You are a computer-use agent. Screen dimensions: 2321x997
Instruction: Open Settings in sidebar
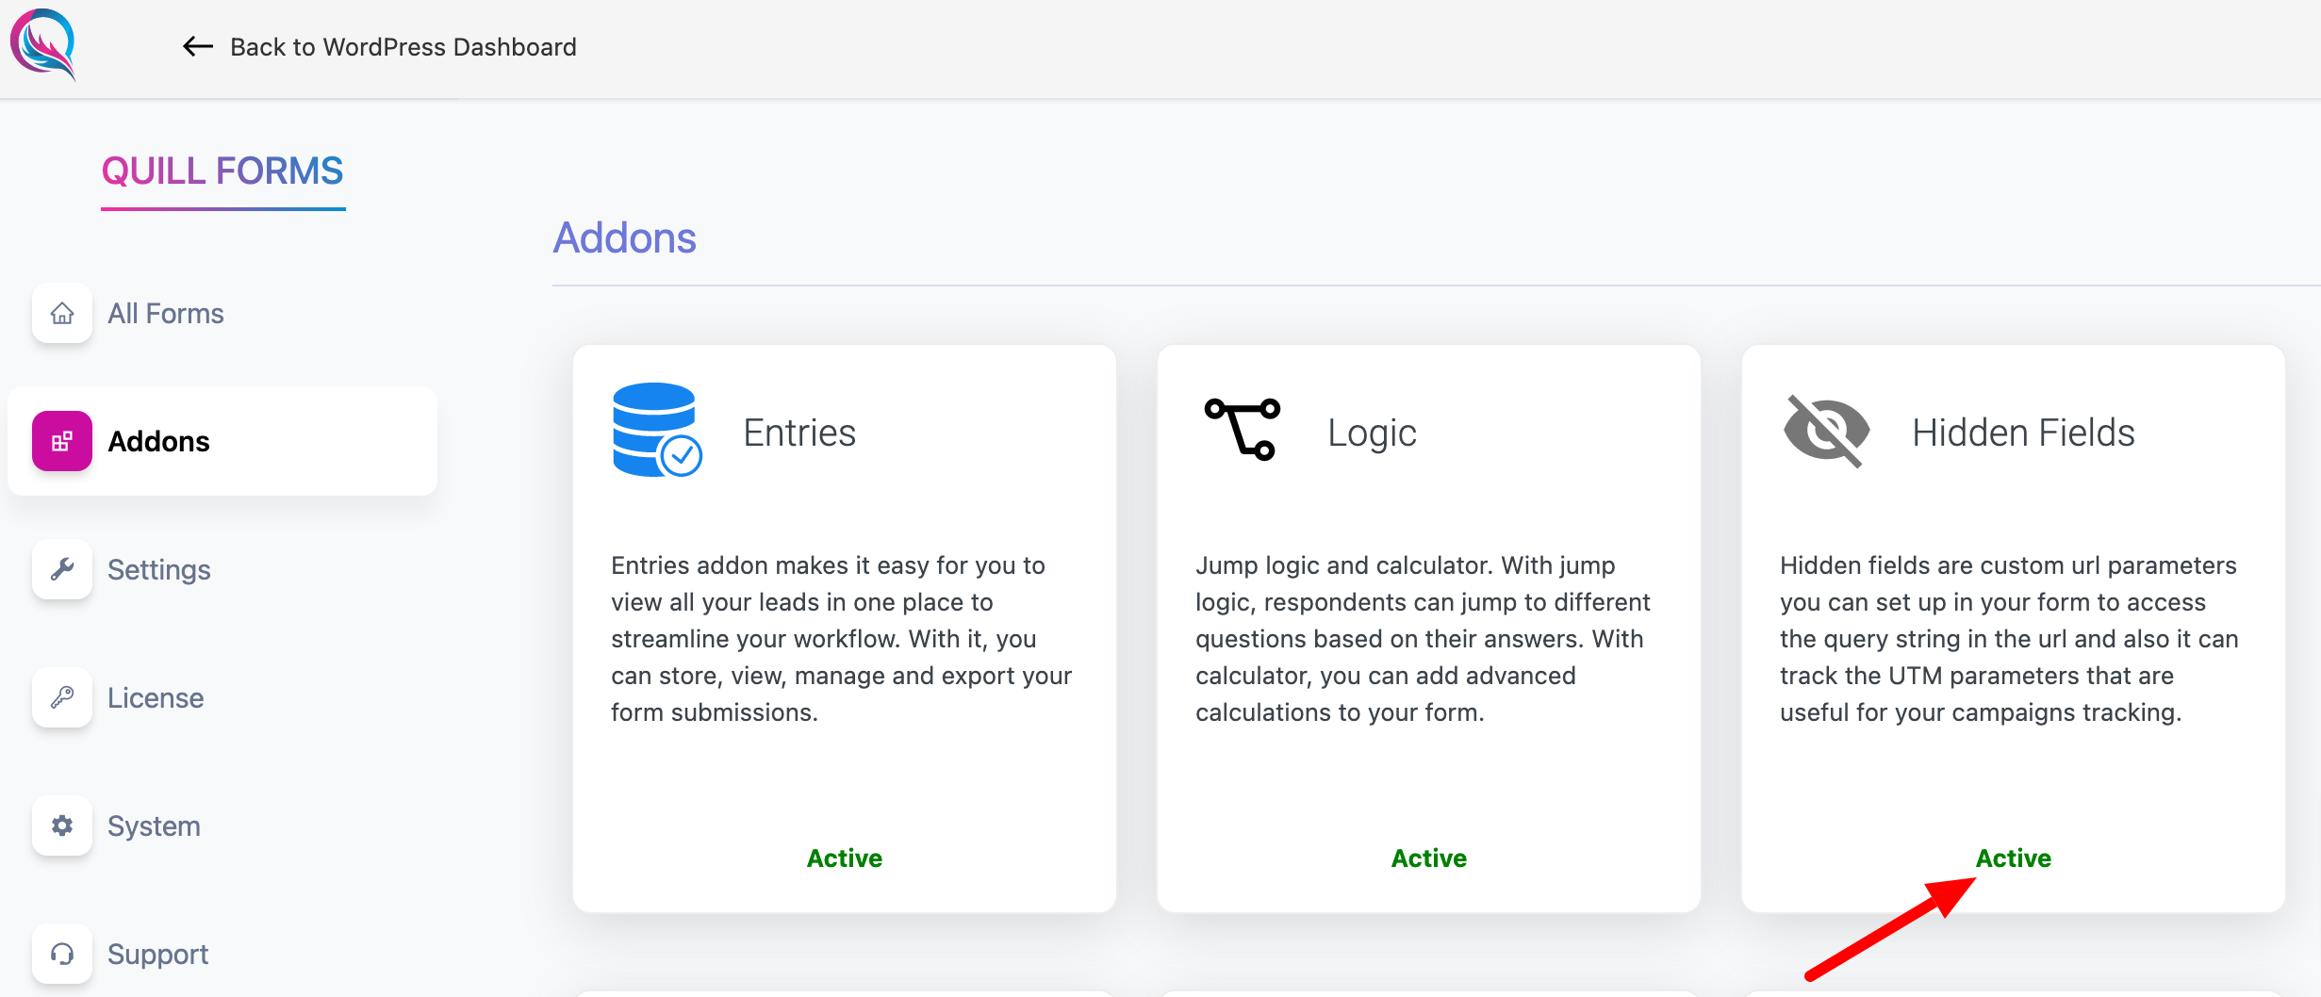pos(159,569)
